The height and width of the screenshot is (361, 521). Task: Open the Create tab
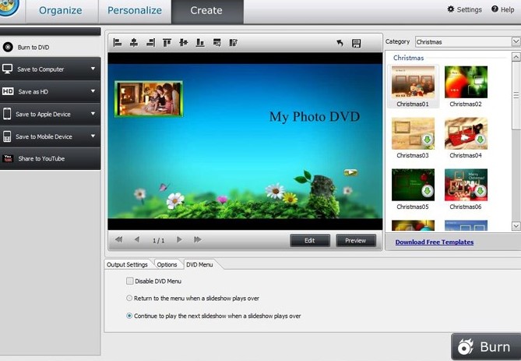(x=206, y=11)
